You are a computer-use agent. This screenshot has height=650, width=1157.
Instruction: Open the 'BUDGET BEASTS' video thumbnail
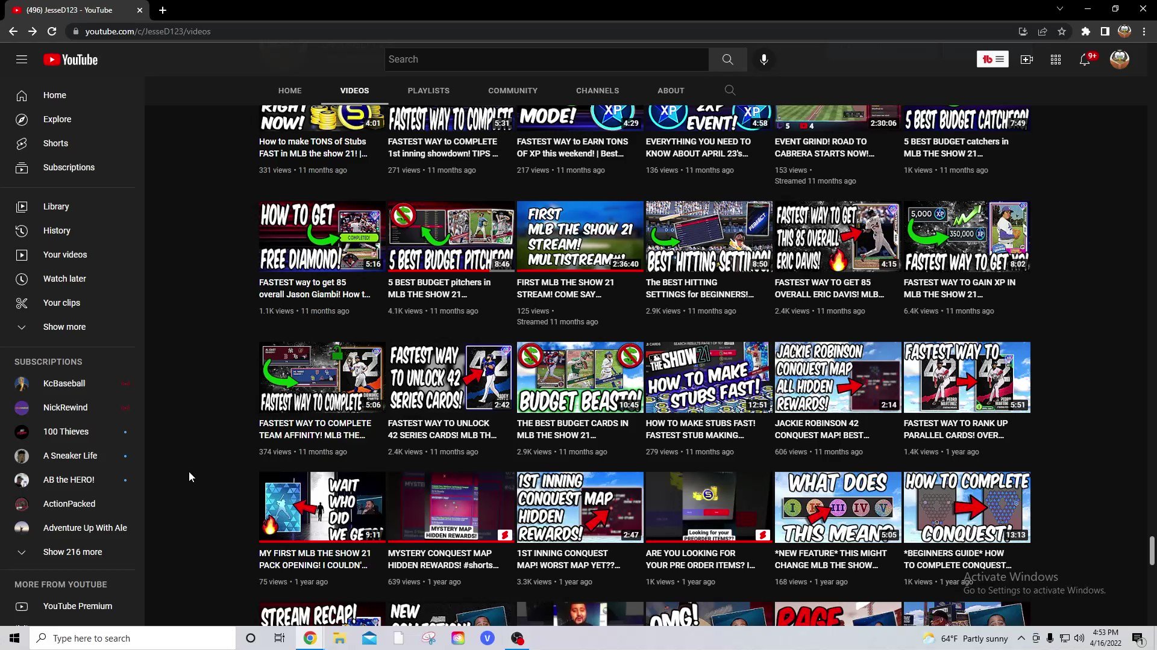[580, 377]
